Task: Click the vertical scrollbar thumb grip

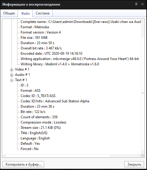Action: point(143,93)
